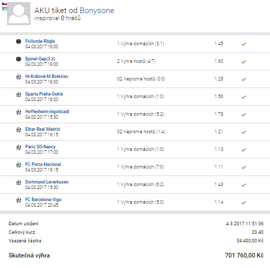
Task: Open the Paris SG-Nancy match link
Action: click(41, 147)
